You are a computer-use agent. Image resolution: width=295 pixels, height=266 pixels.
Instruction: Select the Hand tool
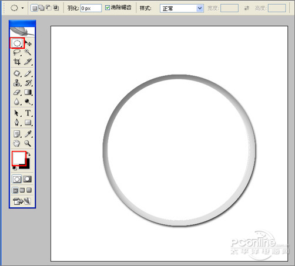[16, 143]
